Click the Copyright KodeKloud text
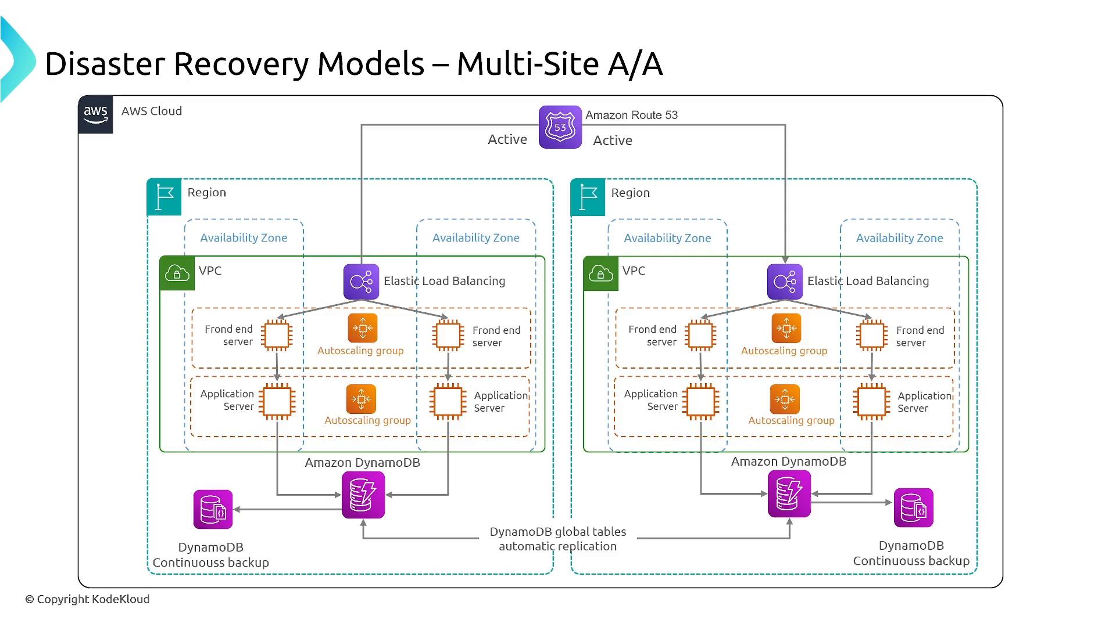The width and height of the screenshot is (1116, 627). [87, 599]
